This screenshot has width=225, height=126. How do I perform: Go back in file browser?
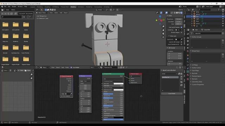tap(2, 14)
